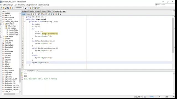Re-run using top green arrow in Output
The width and height of the screenshot is (177, 99).
point(22,73)
